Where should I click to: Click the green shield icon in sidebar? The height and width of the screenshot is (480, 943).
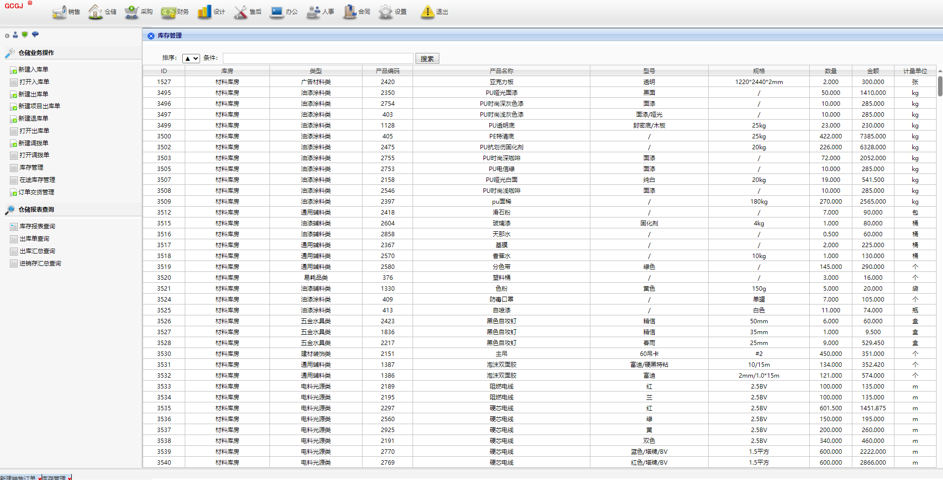pyautogui.click(x=25, y=35)
